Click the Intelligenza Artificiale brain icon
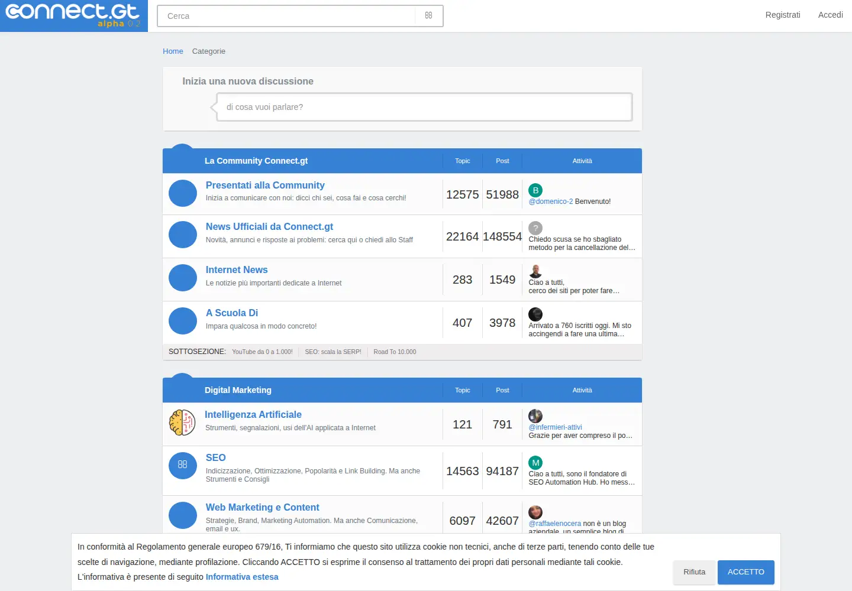Screen dimensions: 852x591 (x=182, y=423)
